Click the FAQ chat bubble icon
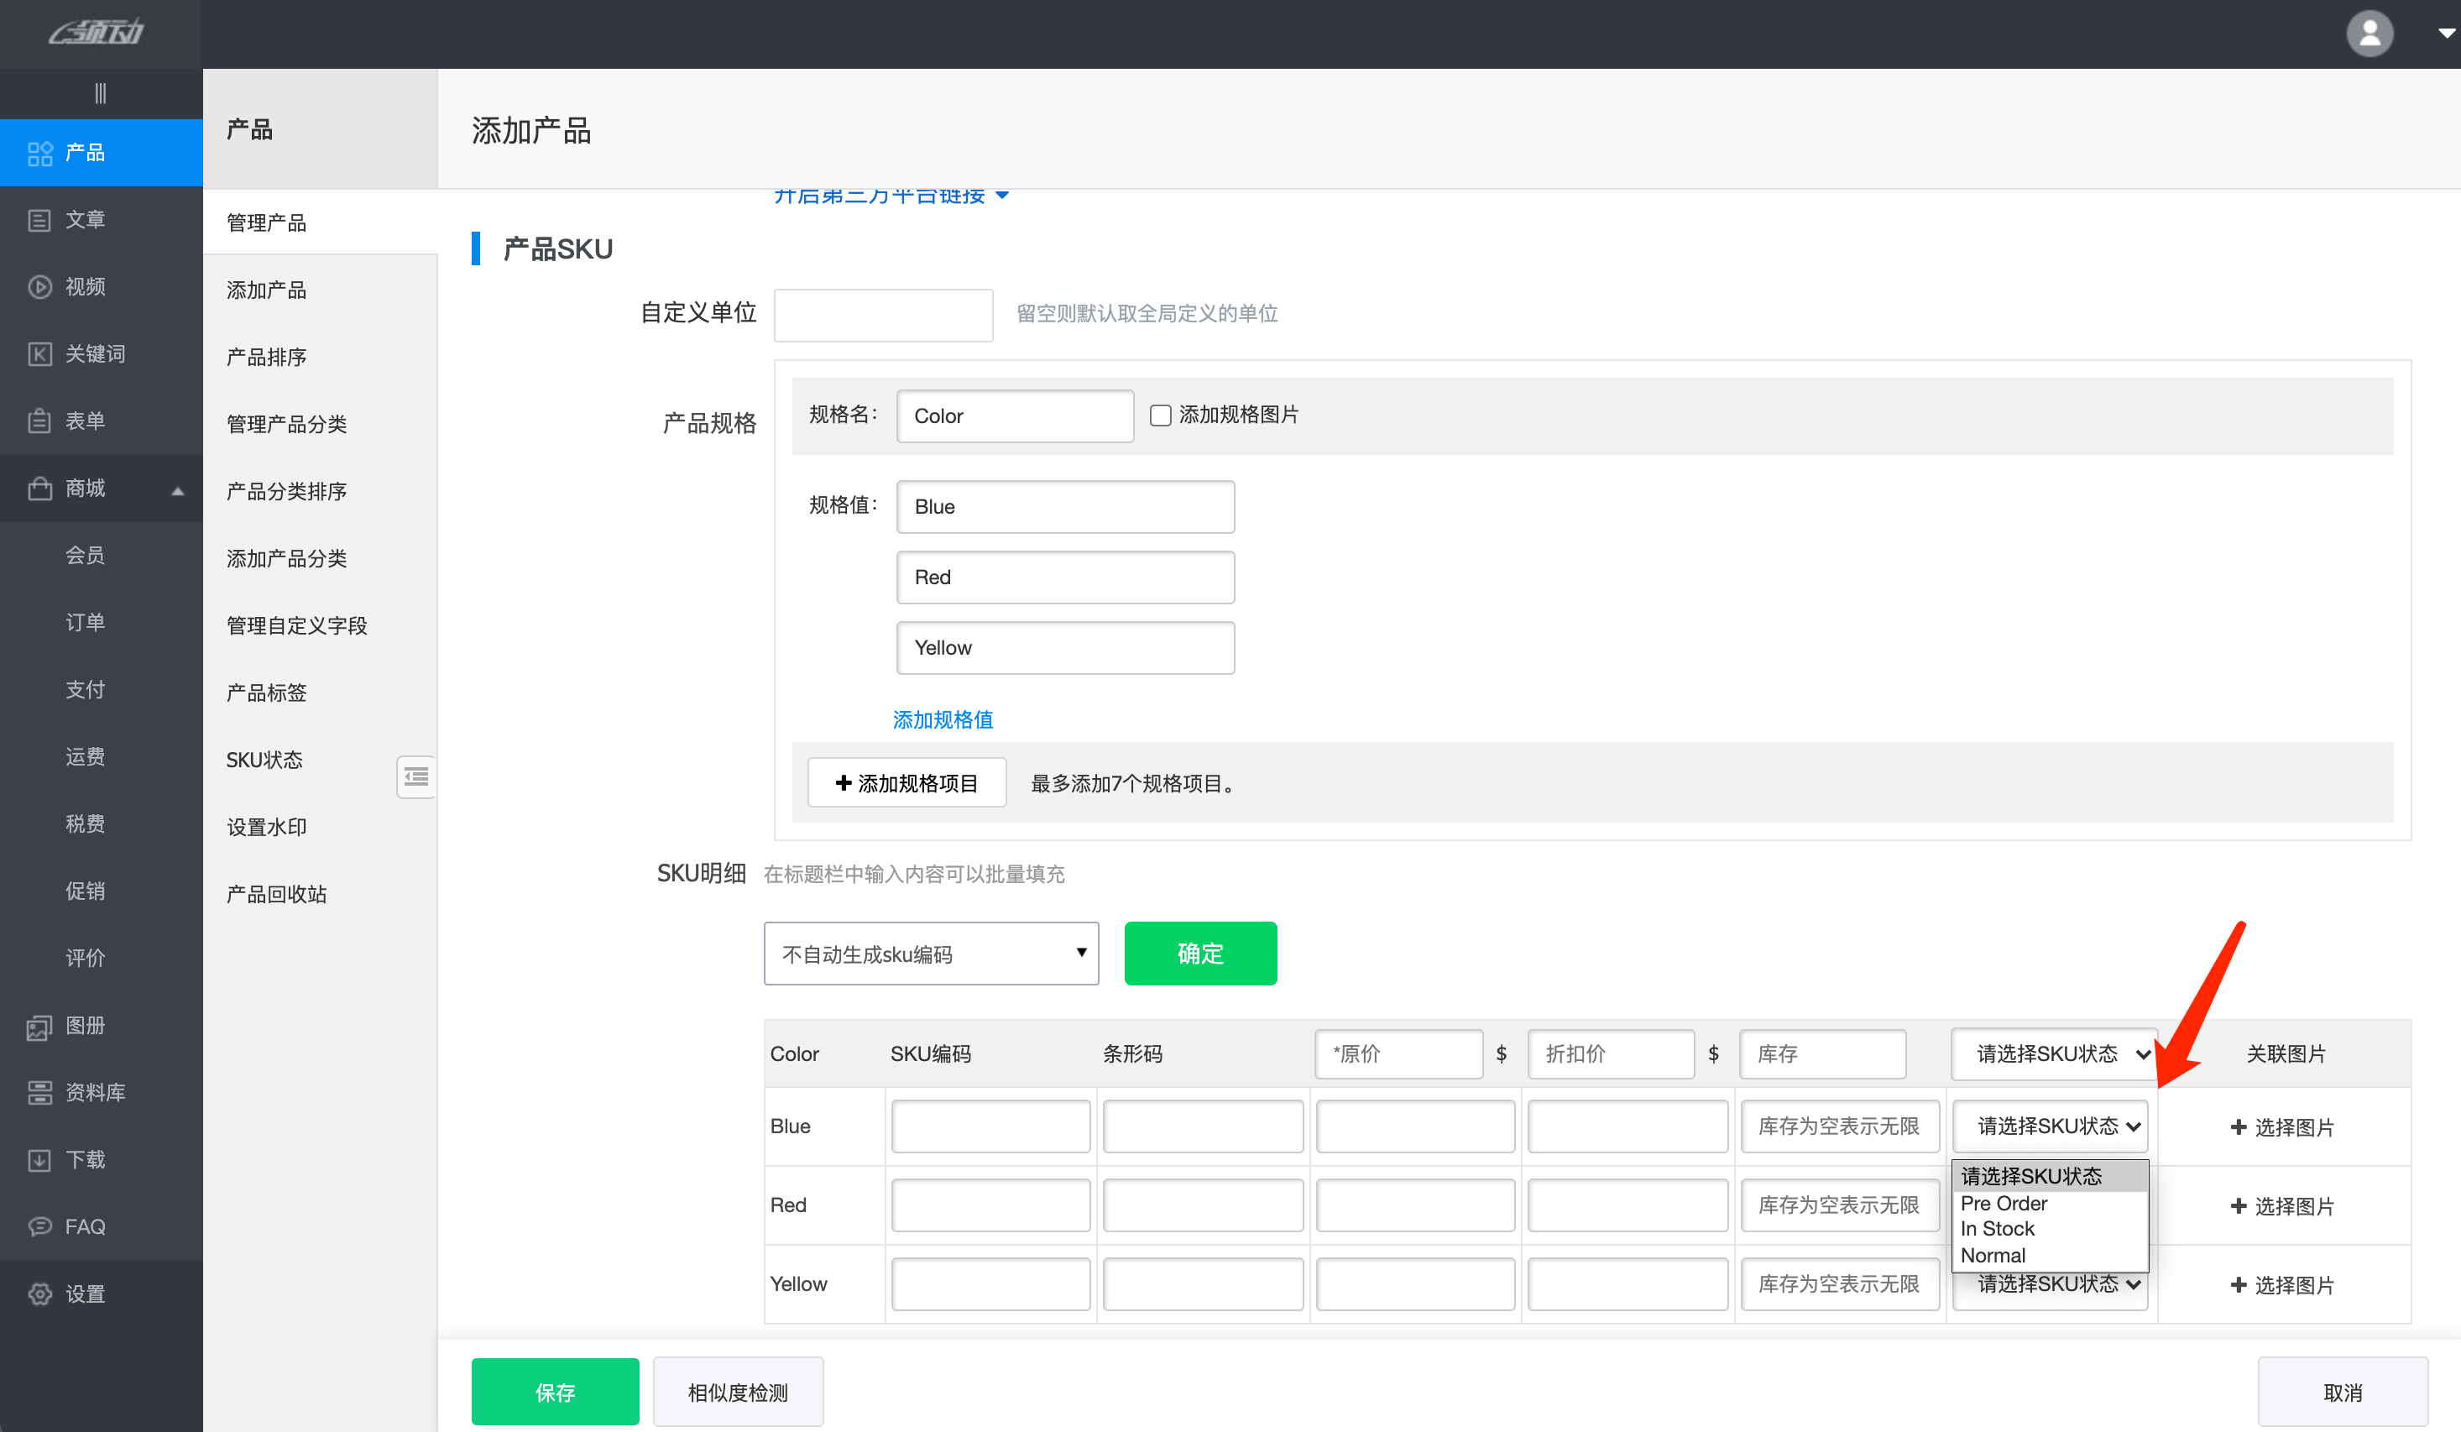This screenshot has width=2461, height=1432. 39,1227
